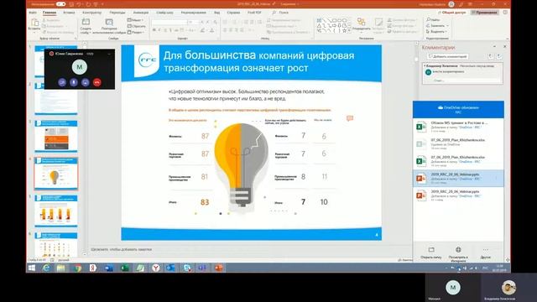Open Упорядочить arrange dropdown
This screenshot has width=537, height=302.
362,24
